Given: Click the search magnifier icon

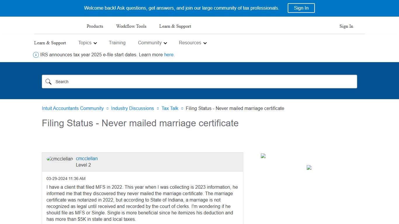Looking at the screenshot, I should point(48,82).
